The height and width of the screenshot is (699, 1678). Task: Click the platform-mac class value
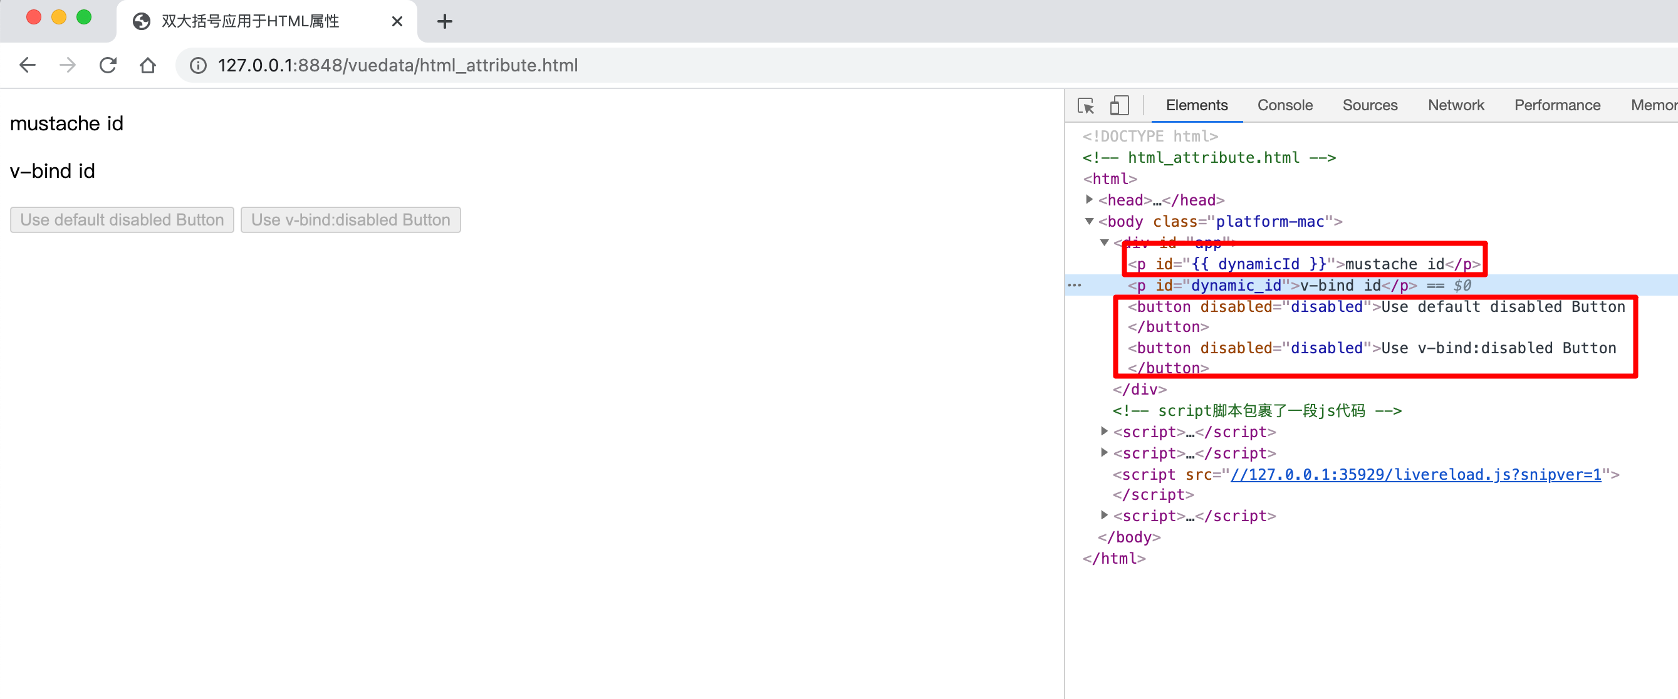(x=1269, y=222)
